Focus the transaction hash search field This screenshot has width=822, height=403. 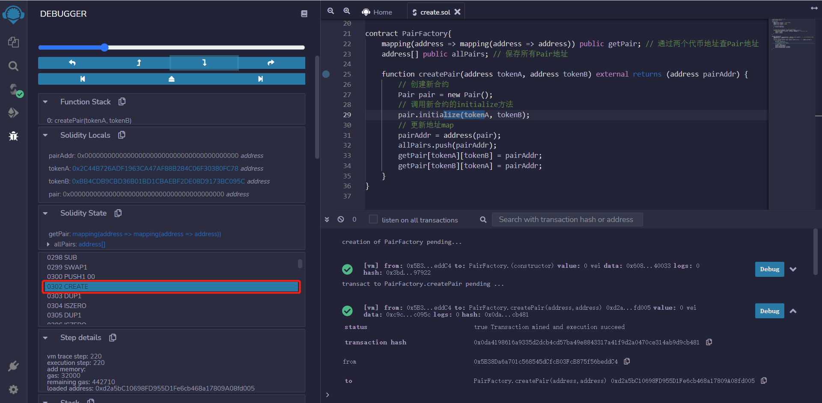pos(567,219)
